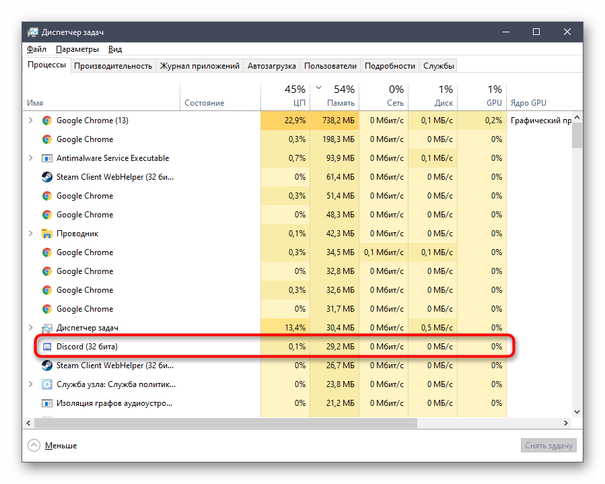605x484 pixels.
Task: Click the Изоляция графов аудиоустройств icon
Action: click(x=47, y=403)
